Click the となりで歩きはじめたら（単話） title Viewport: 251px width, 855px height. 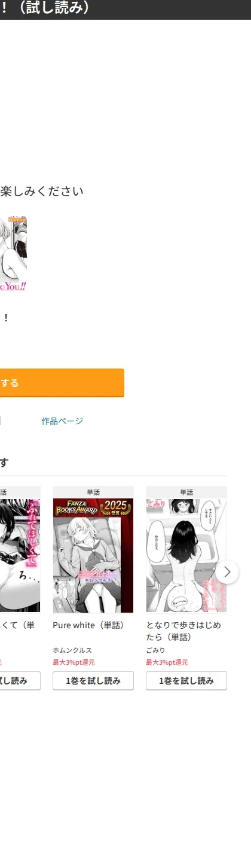(183, 631)
